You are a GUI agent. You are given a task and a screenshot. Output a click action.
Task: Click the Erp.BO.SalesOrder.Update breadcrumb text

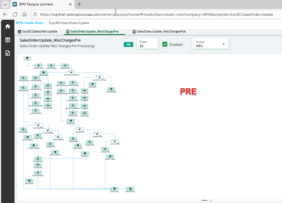[x=69, y=23]
